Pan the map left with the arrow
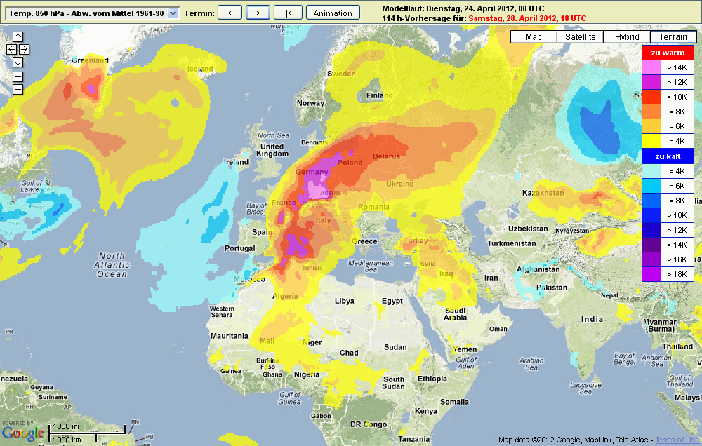This screenshot has width=702, height=446. click(12, 49)
